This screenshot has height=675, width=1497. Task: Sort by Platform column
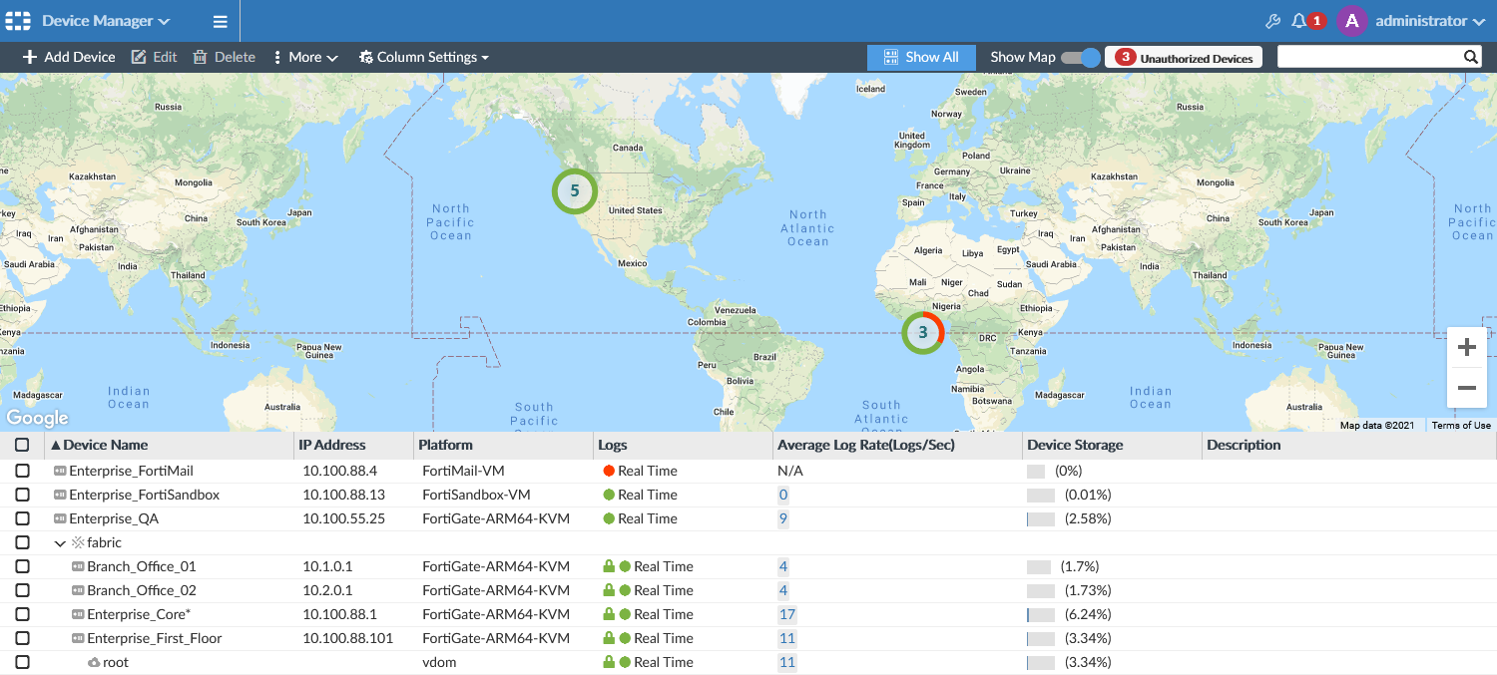click(x=445, y=445)
